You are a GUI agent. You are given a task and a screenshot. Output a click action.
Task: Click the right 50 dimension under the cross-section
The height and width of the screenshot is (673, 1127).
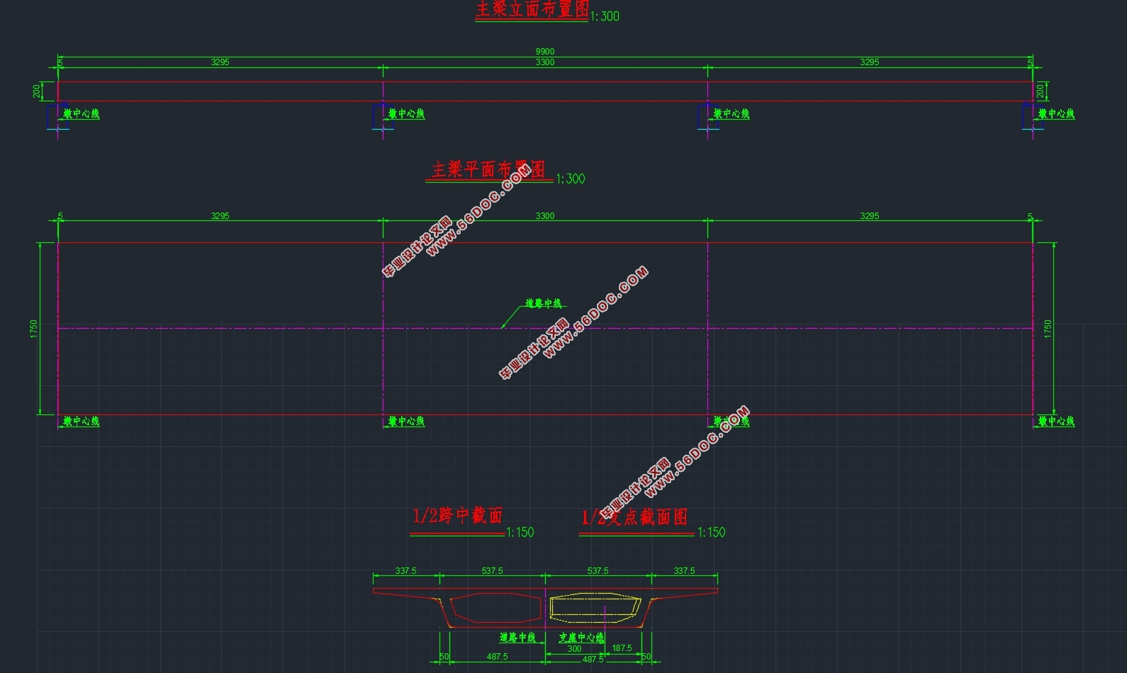646,657
